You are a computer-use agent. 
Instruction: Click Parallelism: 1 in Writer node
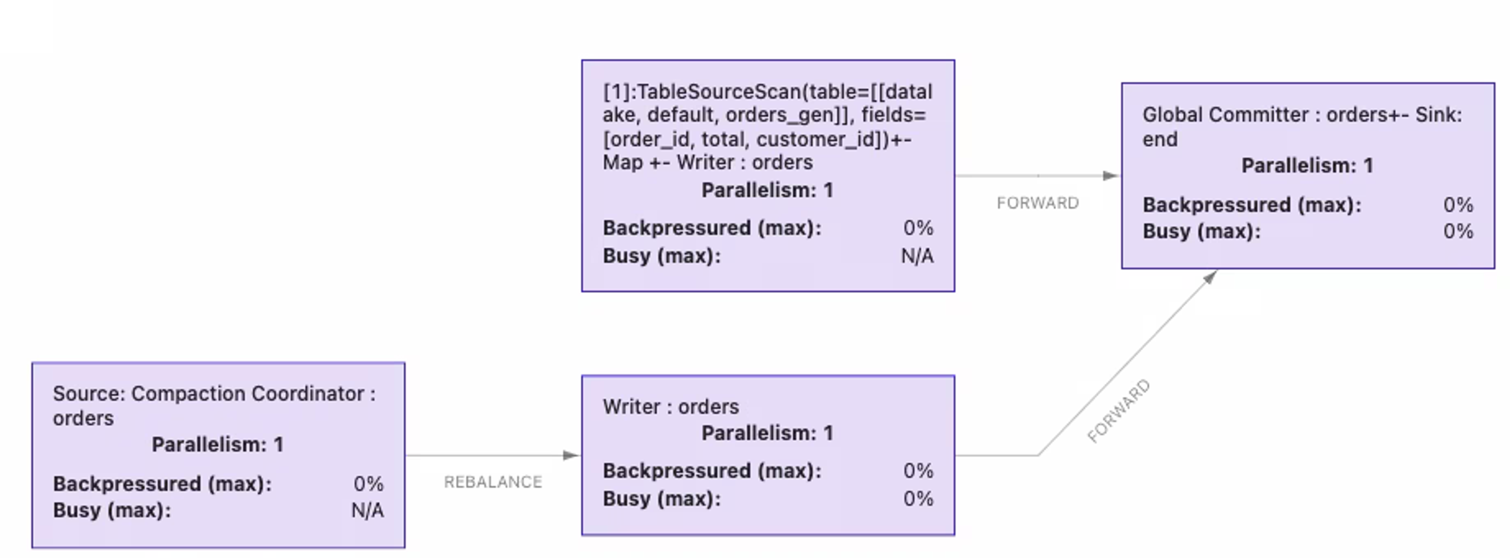[x=767, y=433]
